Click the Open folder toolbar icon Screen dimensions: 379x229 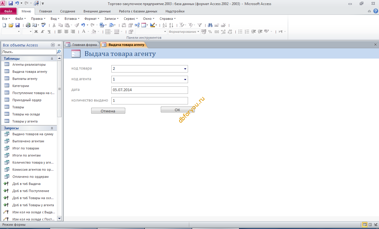(x=11, y=25)
